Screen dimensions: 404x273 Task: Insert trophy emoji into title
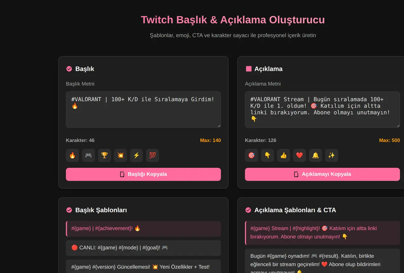(104, 156)
